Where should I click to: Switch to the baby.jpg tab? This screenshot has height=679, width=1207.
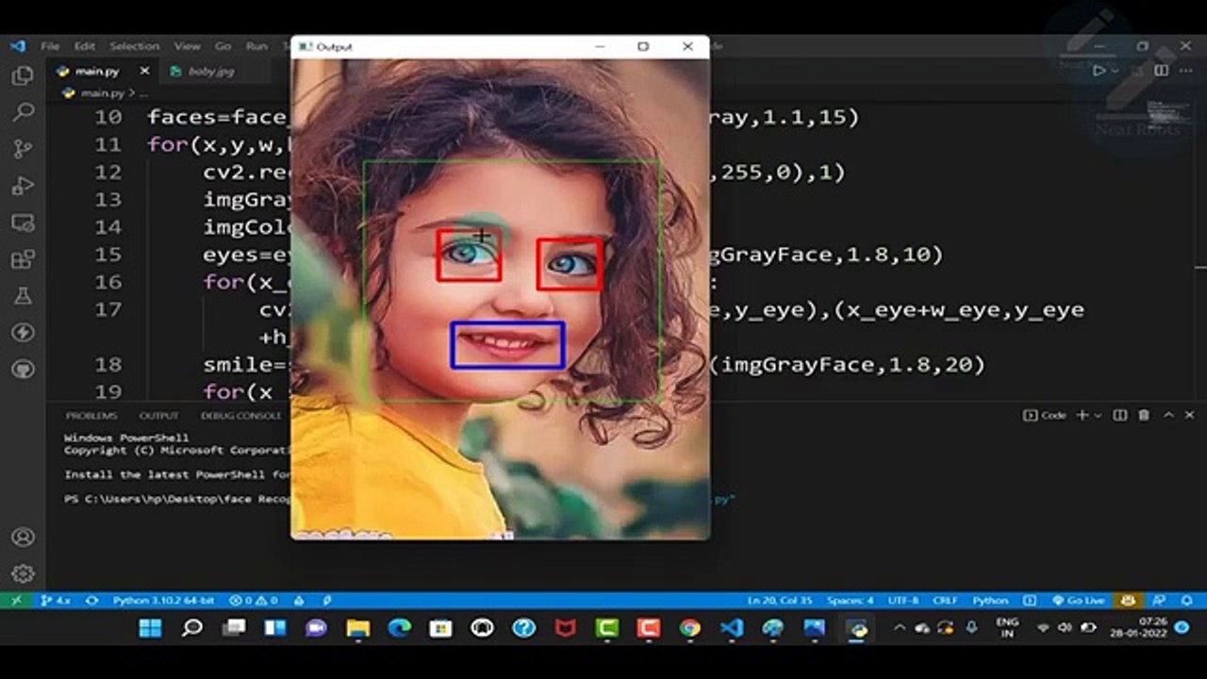point(211,71)
